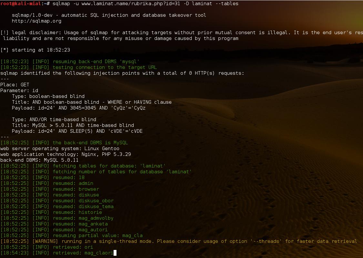Click the "resuming back-end DBMS 'mysql'" line
This screenshot has height=258, width=363.
click(70, 62)
